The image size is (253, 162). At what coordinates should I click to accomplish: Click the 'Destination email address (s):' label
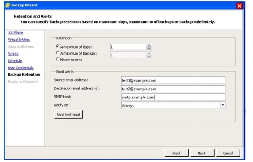tap(77, 89)
